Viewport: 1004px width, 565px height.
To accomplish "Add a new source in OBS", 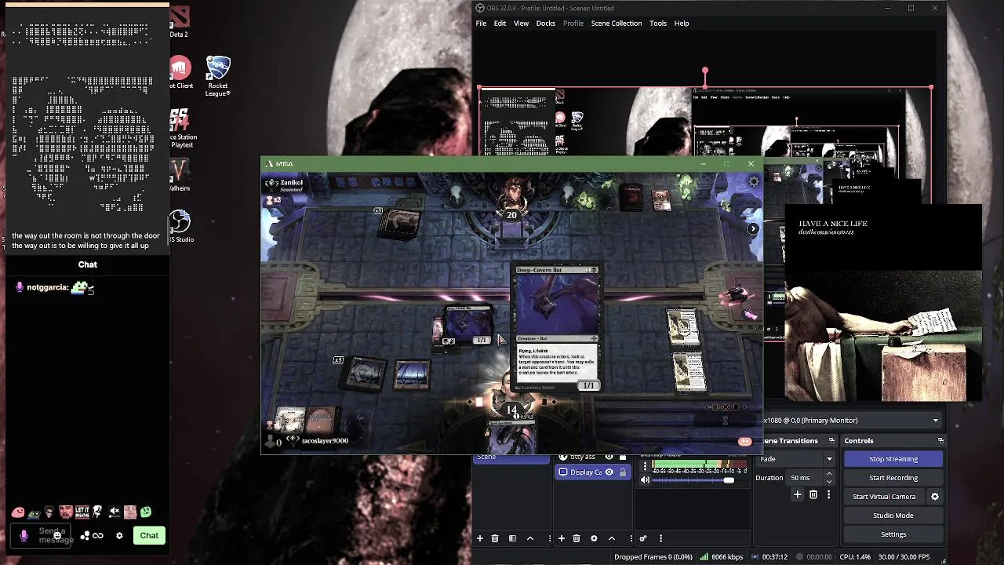I will pos(562,538).
